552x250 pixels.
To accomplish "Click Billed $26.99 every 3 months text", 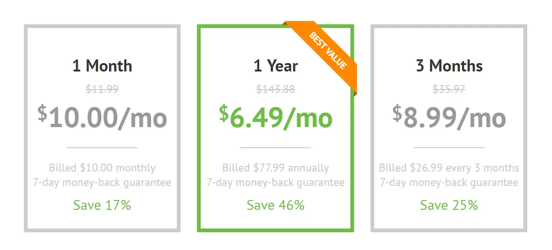I will click(x=449, y=168).
